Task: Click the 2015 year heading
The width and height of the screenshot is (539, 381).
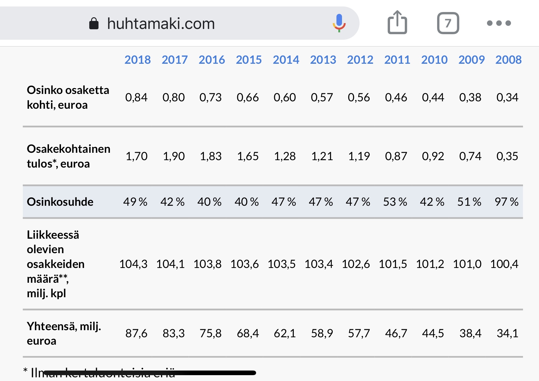Action: click(249, 60)
